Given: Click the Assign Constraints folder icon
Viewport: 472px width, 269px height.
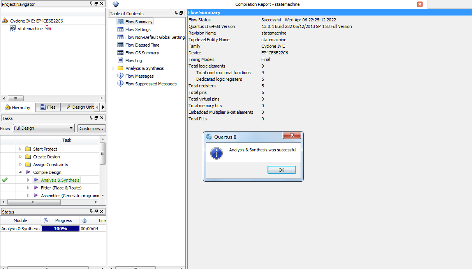Looking at the screenshot, I should (28, 165).
